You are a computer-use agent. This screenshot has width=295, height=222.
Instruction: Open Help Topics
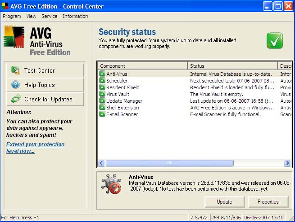[45, 85]
